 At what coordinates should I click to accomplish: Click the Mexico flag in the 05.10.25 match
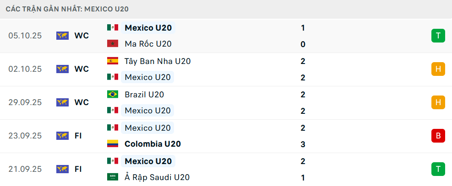click(x=112, y=27)
